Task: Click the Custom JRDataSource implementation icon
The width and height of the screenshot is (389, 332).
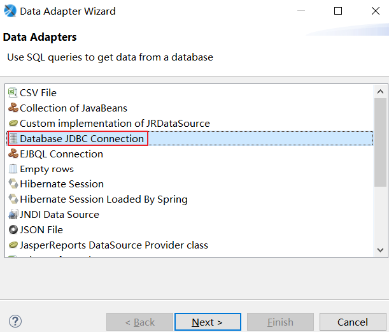Action: 13,124
